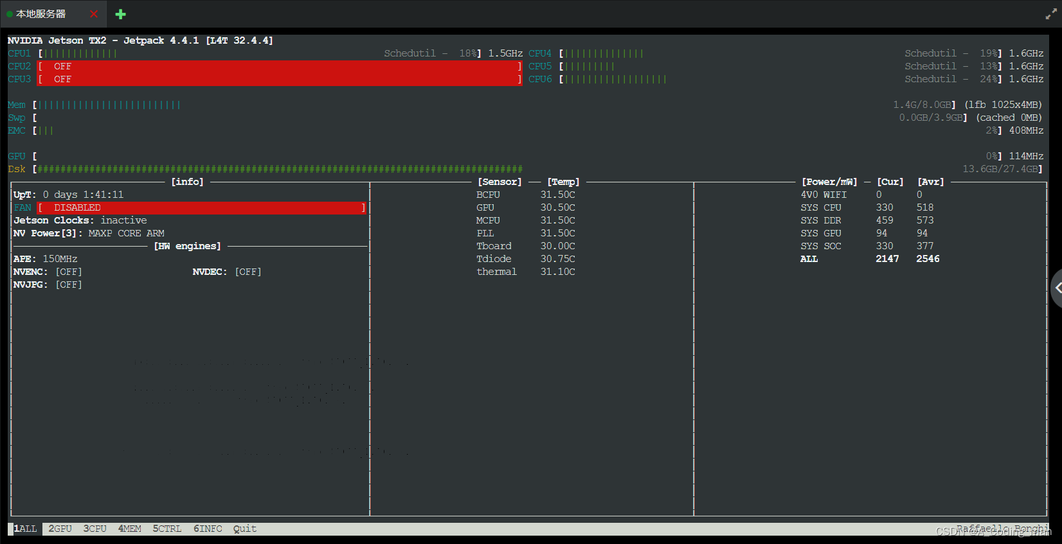Click the [Avr] column header
The width and height of the screenshot is (1062, 544).
(x=931, y=182)
